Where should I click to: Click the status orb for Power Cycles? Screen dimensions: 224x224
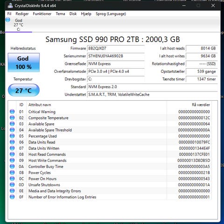pyautogui.click(x=12, y=173)
